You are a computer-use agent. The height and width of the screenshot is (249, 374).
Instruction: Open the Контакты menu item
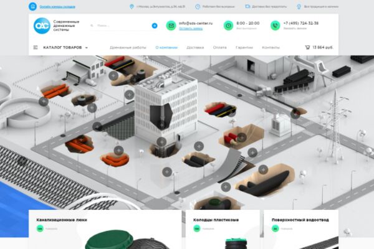pyautogui.click(x=271, y=47)
